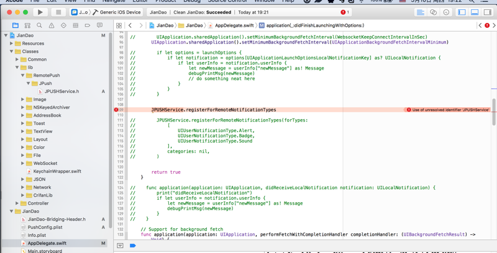Jump to previous issue arrow in jump bar

[x=480, y=25]
